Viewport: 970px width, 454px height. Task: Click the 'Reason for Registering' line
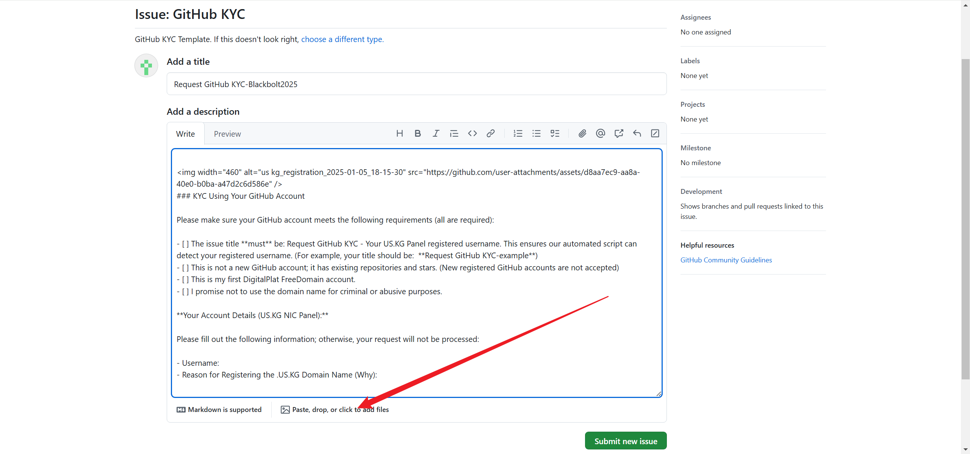pyautogui.click(x=277, y=375)
